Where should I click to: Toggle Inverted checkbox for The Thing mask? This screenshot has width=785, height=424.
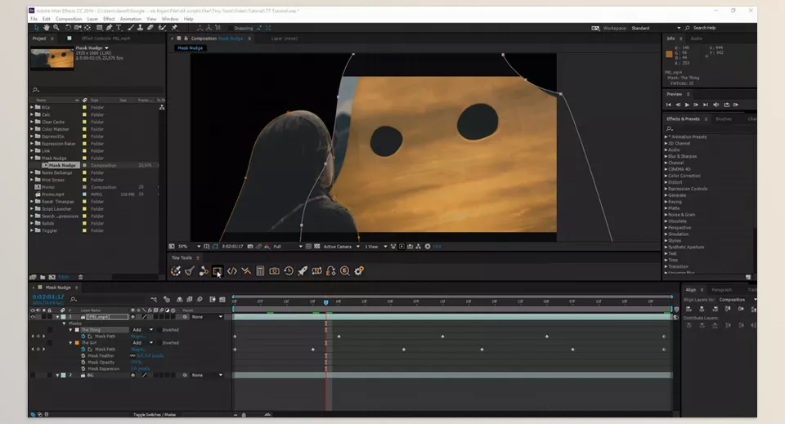159,330
